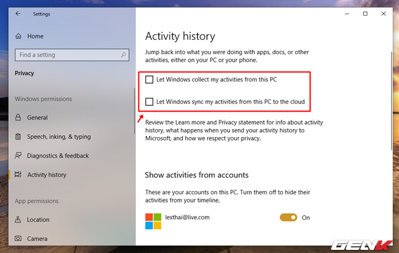Click the Diagnostics & feedback icon
399x253 pixels.
pos(17,156)
